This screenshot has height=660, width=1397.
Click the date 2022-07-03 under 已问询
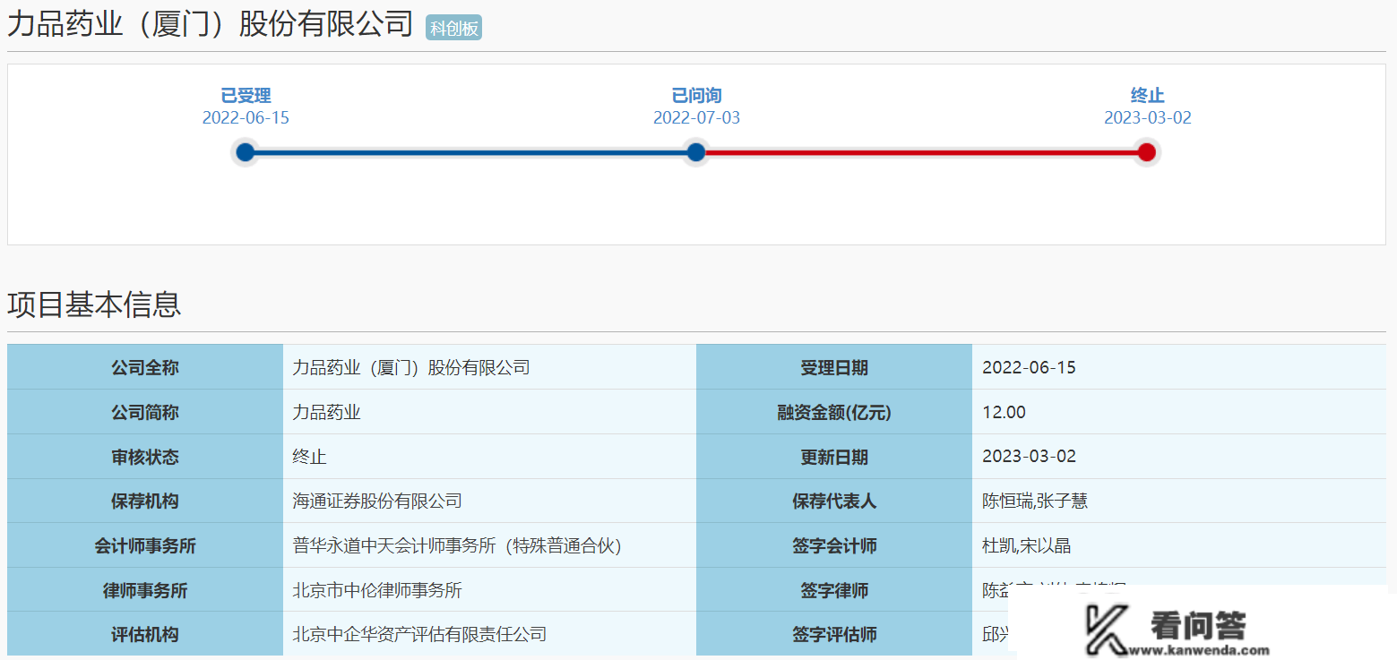coord(696,117)
